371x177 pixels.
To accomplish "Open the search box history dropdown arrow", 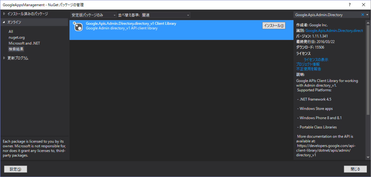I will click(367, 15).
